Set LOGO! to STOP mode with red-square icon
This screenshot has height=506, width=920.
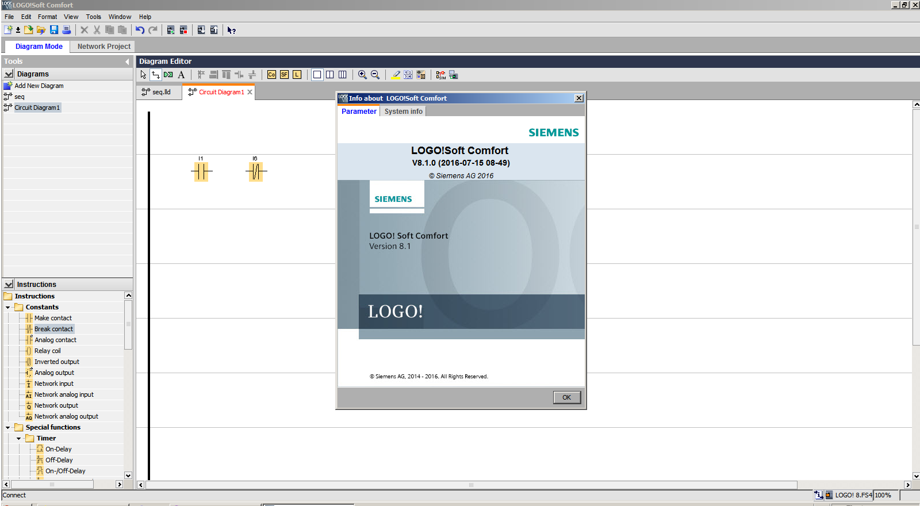point(183,30)
